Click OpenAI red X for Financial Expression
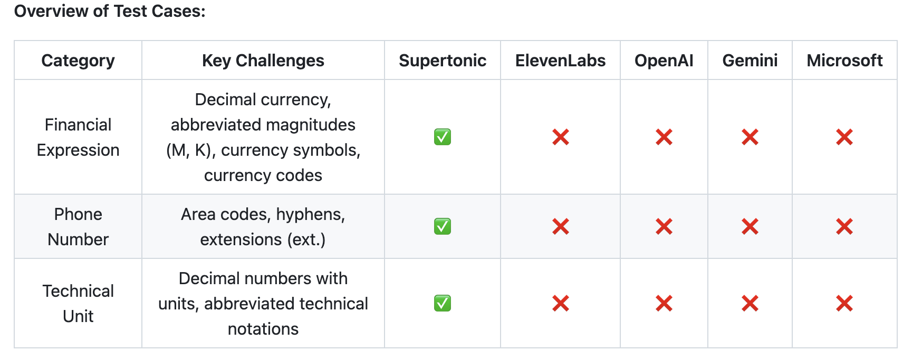The height and width of the screenshot is (361, 922). click(664, 137)
